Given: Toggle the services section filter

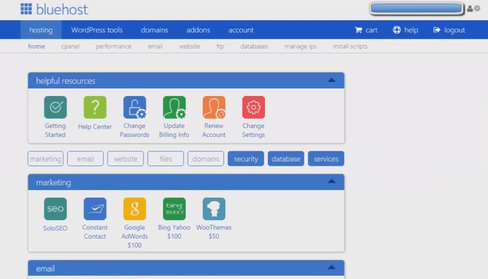Looking at the screenshot, I should [326, 159].
